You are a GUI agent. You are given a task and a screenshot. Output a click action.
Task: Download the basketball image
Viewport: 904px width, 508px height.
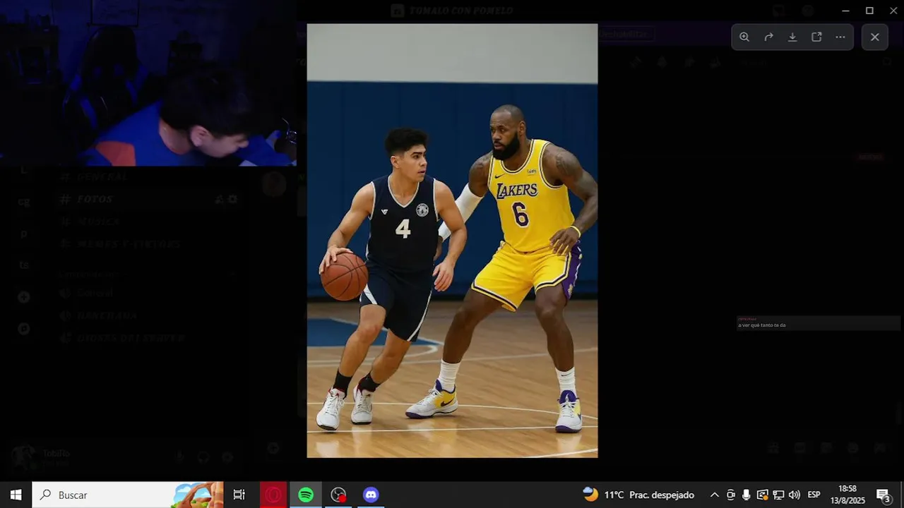pyautogui.click(x=792, y=37)
